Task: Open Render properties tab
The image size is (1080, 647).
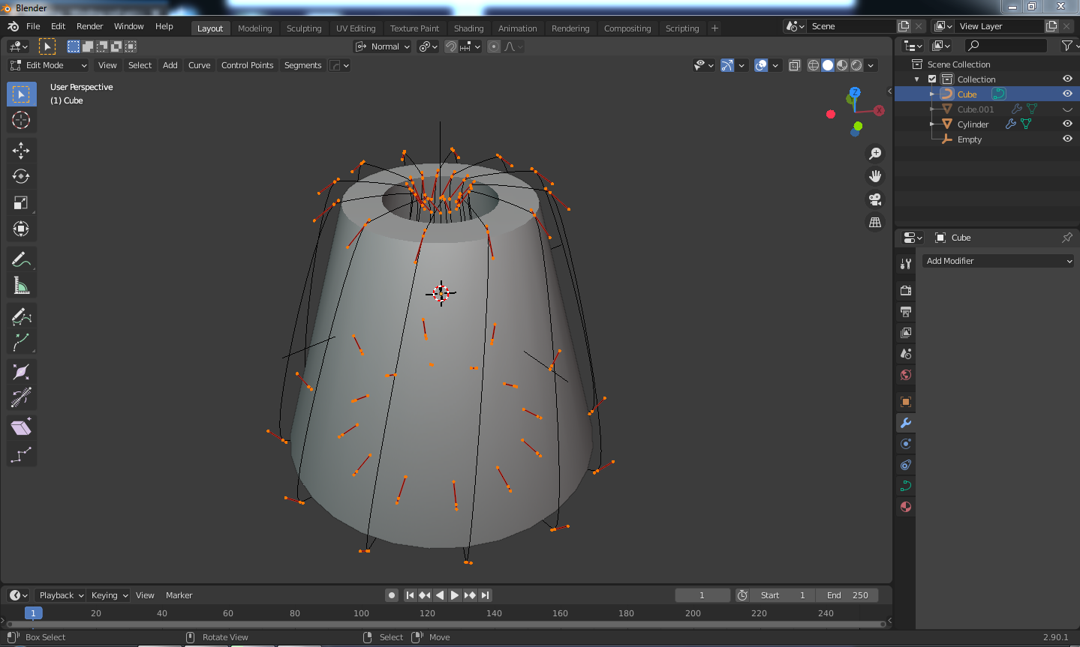Action: click(x=906, y=290)
